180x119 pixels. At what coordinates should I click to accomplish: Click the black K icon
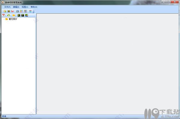pyautogui.click(x=19, y=15)
